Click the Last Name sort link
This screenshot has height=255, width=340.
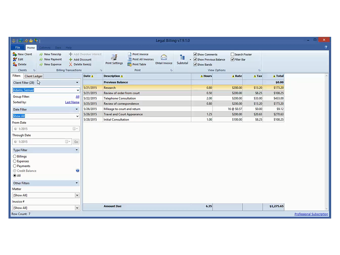tap(72, 102)
